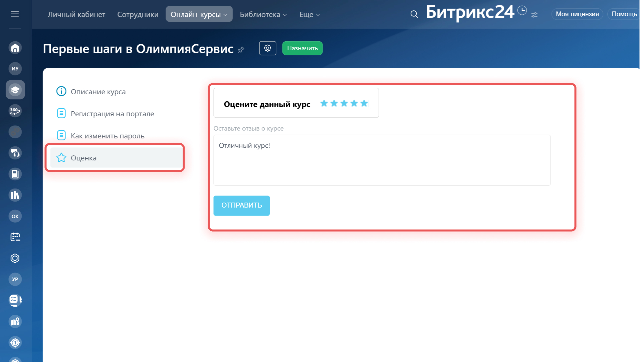Screen dimensions: 643x362
Task: Expand the Онлайн-курсы dropdown
Action: [x=199, y=14]
